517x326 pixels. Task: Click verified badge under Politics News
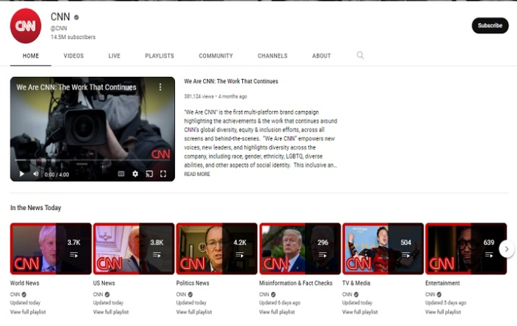(x=191, y=294)
